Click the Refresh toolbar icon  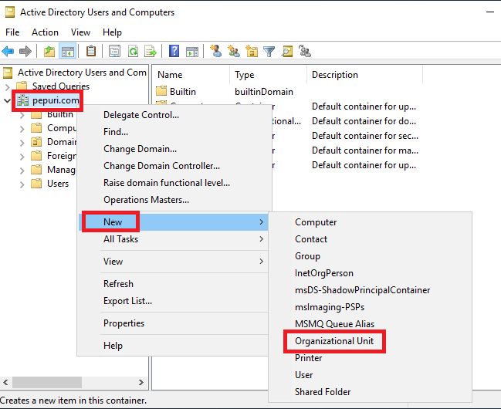[x=133, y=51]
